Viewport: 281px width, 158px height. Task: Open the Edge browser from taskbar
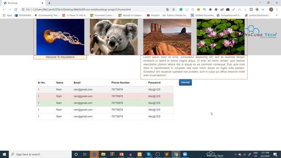coord(94,154)
